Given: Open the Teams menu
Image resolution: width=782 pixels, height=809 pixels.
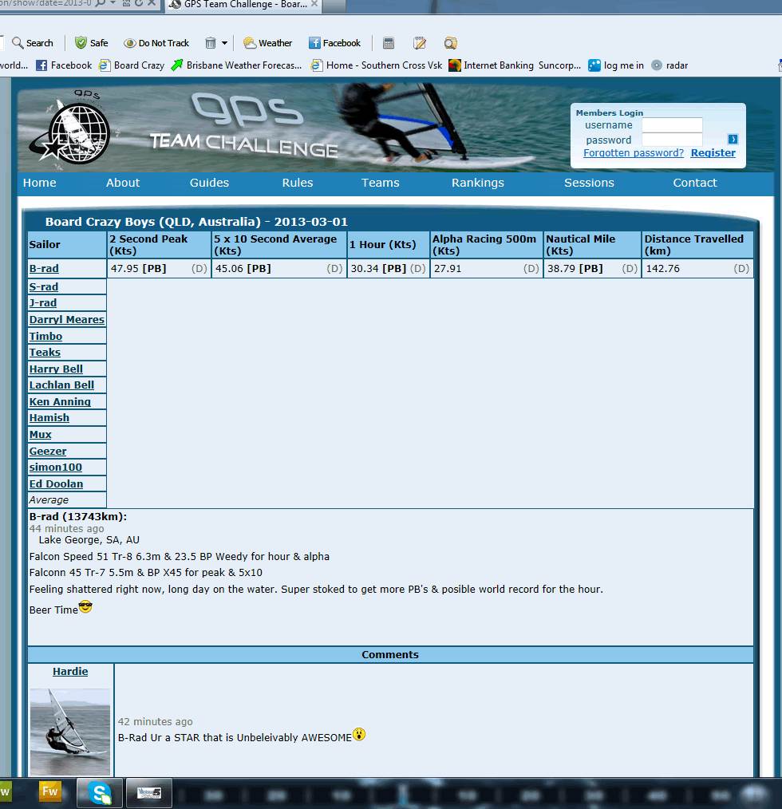Looking at the screenshot, I should pos(380,183).
